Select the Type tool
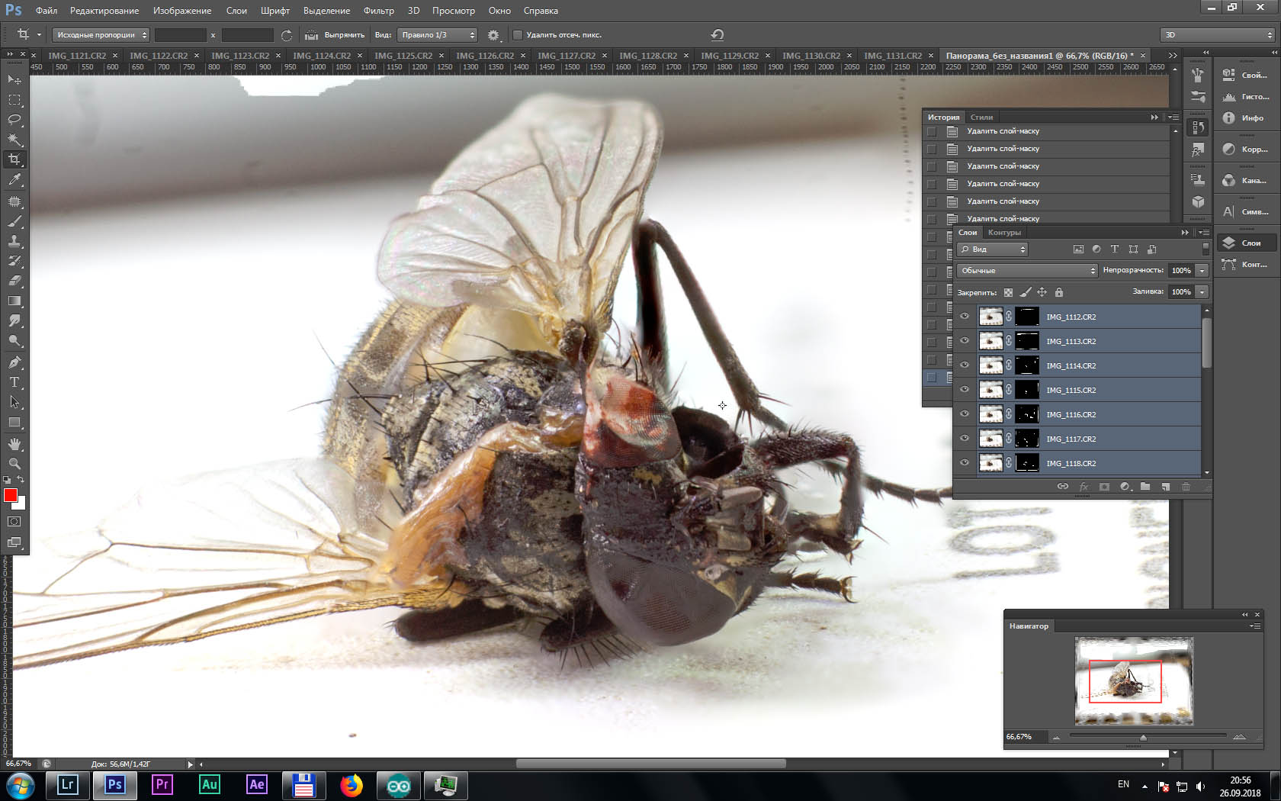Screen dimensions: 1281x801 pos(14,382)
